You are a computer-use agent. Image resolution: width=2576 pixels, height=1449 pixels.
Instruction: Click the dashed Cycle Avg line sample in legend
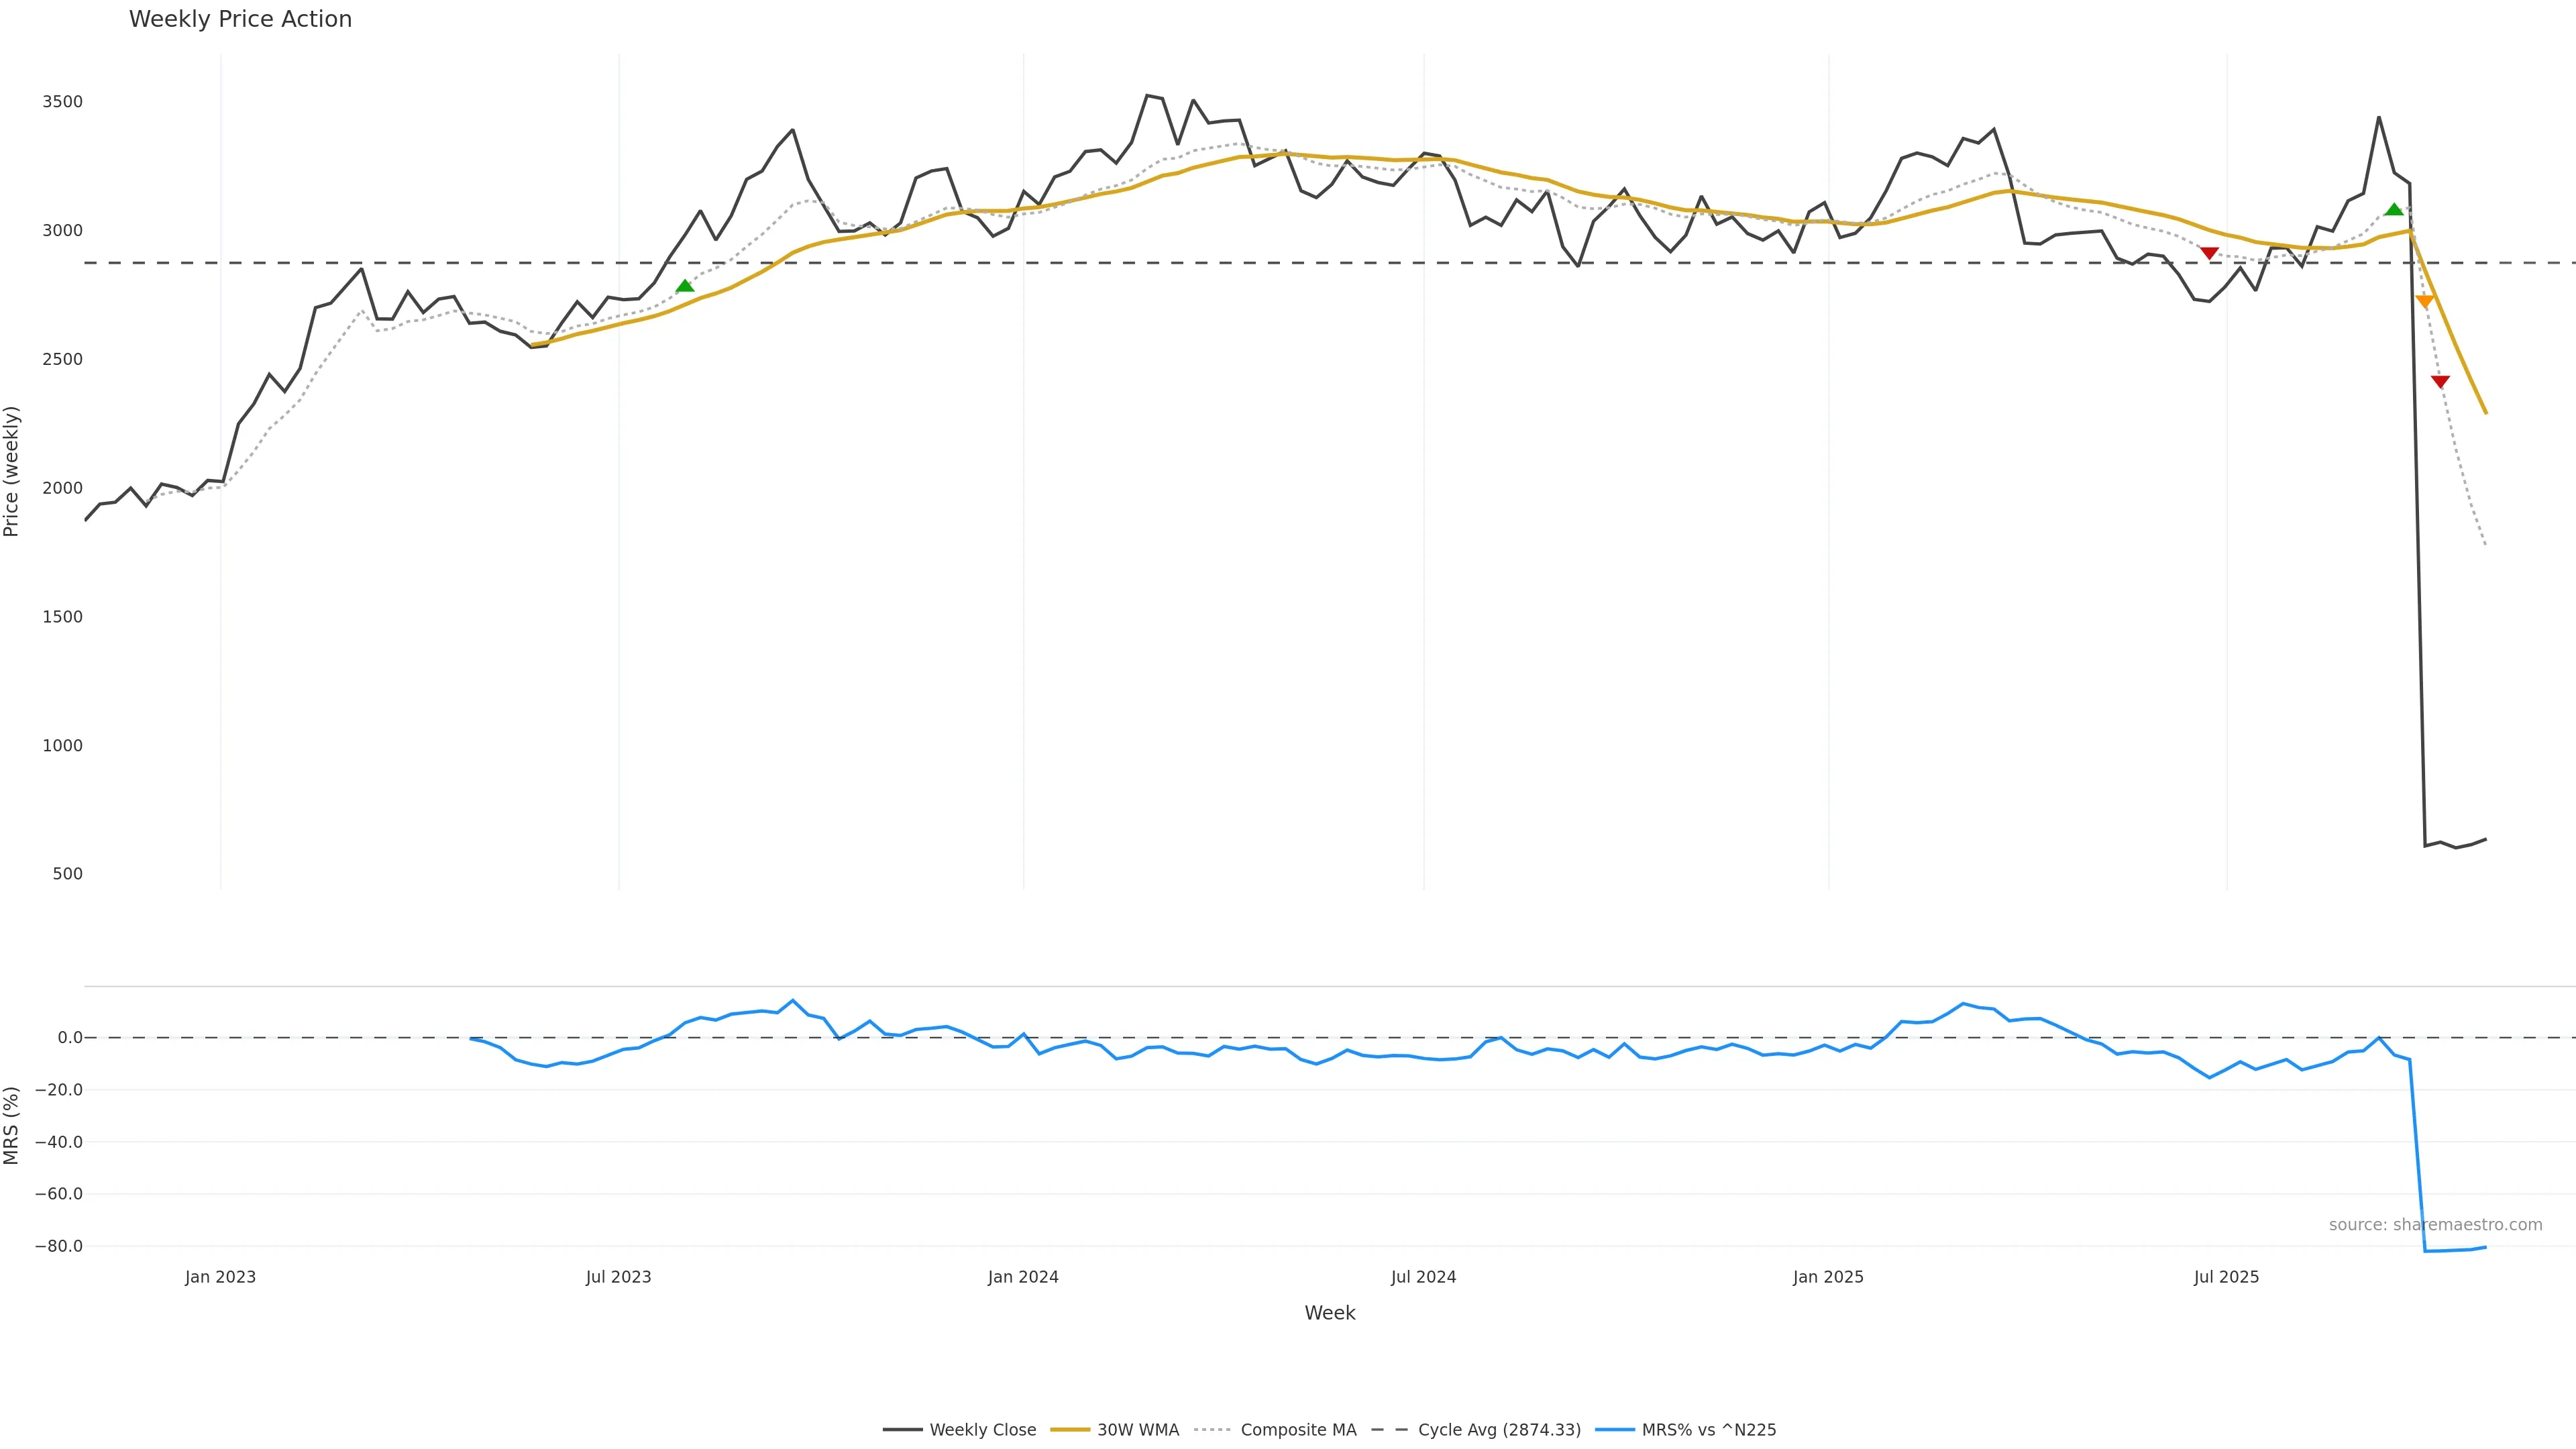1389,1430
